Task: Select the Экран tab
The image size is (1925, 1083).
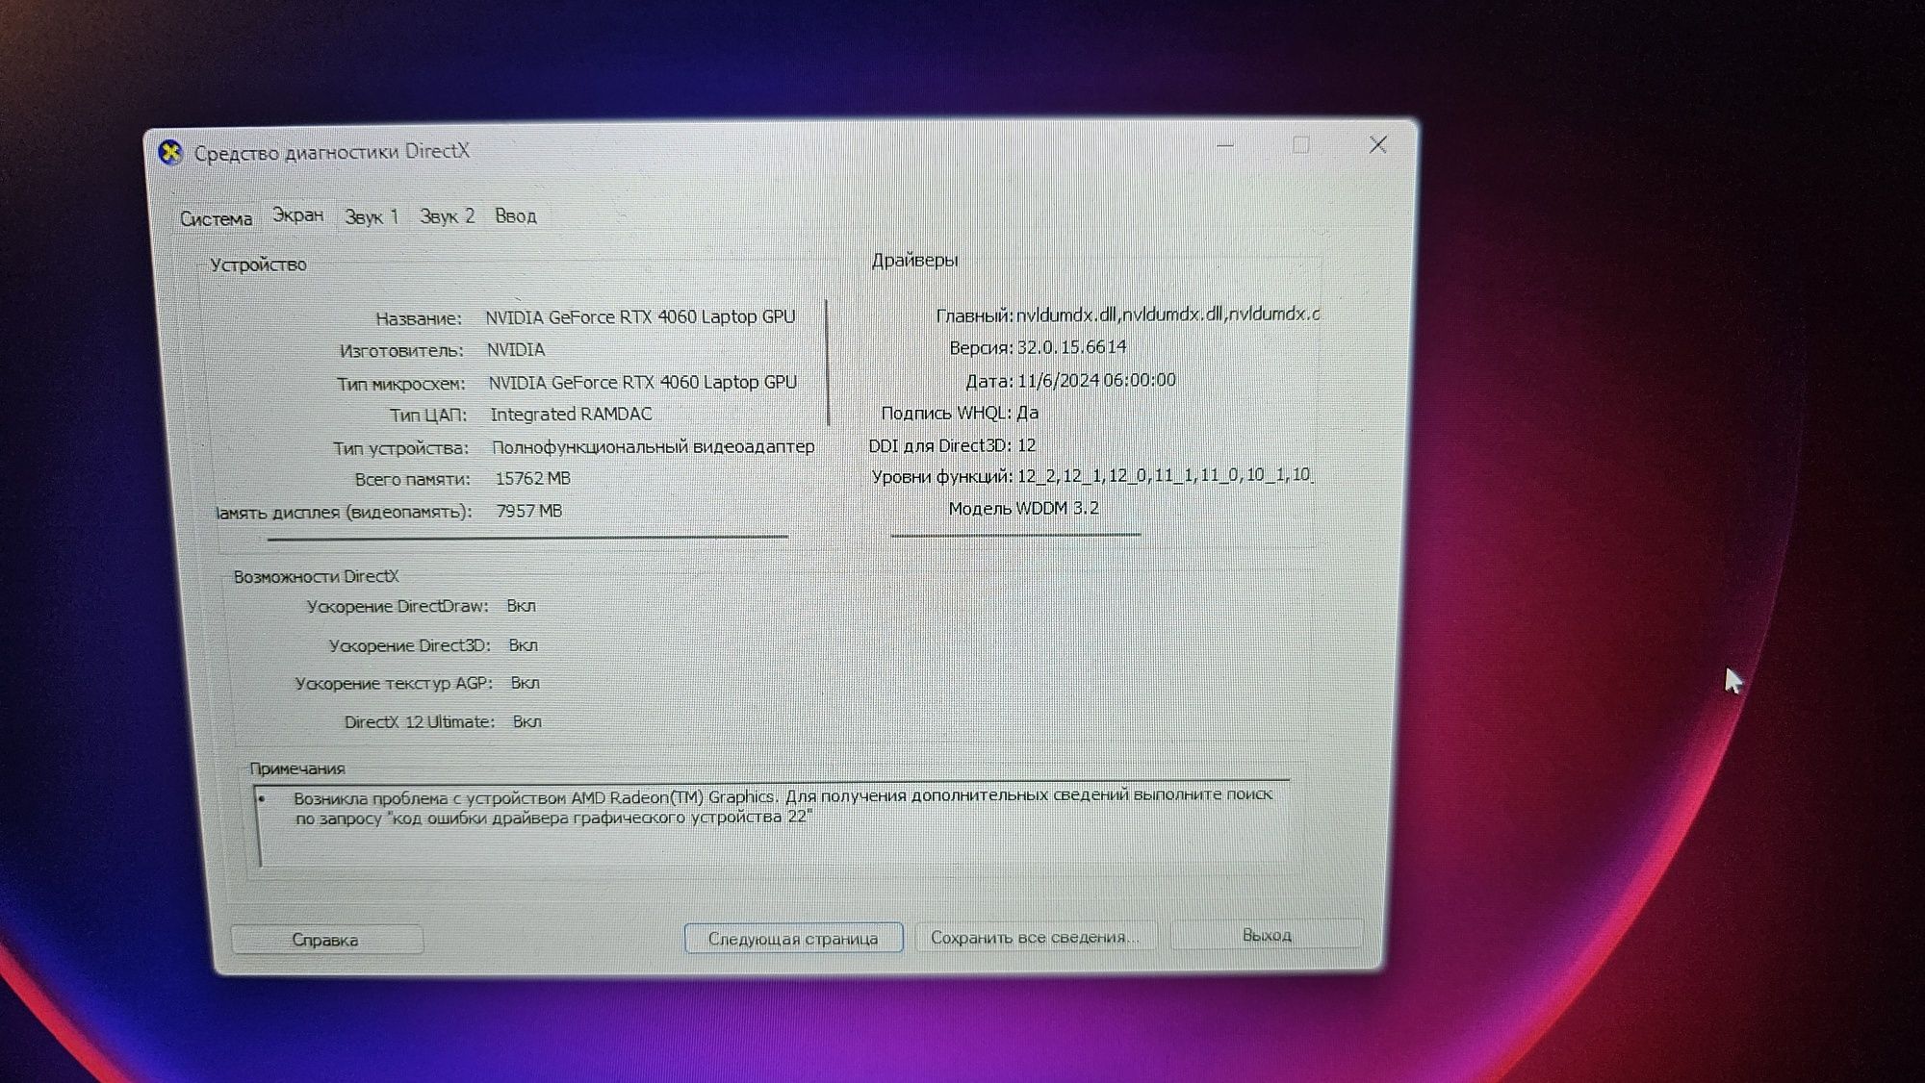Action: [297, 215]
